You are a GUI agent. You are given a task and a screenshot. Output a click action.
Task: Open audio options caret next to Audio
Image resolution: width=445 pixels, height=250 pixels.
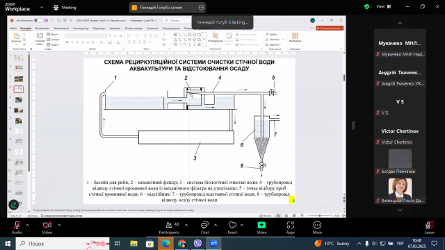(27, 225)
